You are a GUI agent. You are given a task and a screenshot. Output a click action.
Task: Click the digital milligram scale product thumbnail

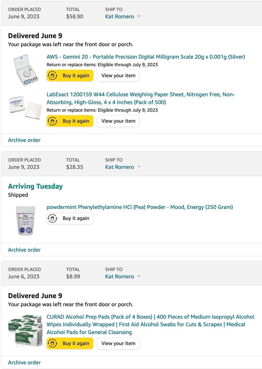(x=26, y=70)
